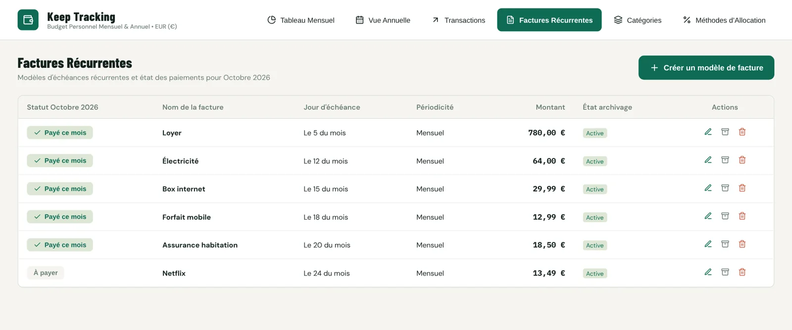Archive the Électricité invoice template
The width and height of the screenshot is (792, 330).
coord(725,160)
